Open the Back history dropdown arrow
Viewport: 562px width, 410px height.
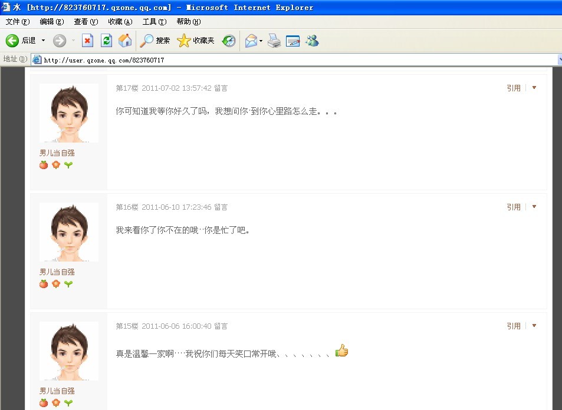[x=43, y=41]
